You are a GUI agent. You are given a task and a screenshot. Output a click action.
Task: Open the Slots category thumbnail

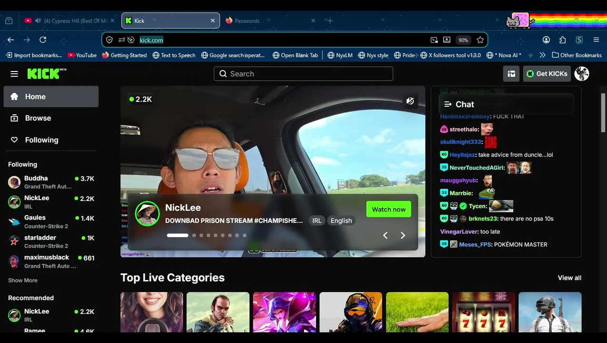click(x=483, y=312)
